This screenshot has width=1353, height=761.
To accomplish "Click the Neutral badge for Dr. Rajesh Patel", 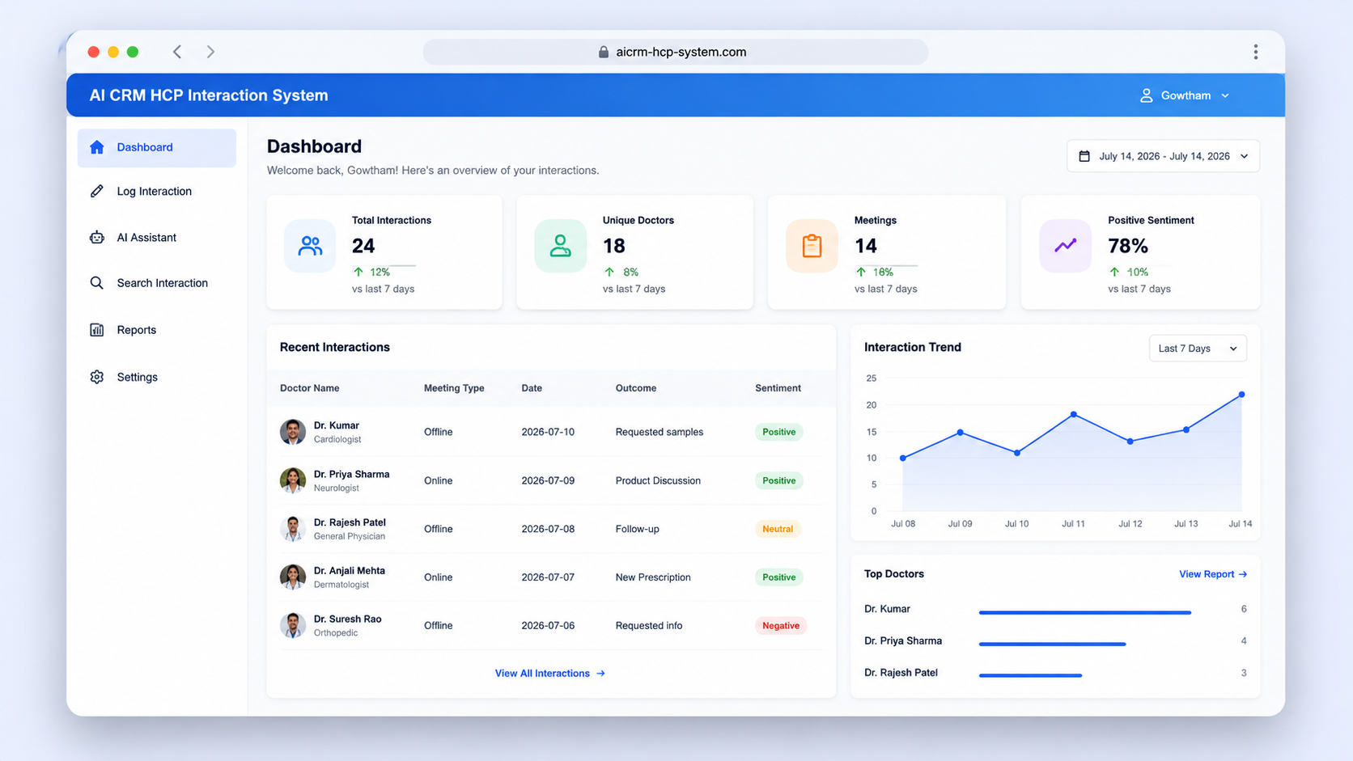I will click(778, 529).
